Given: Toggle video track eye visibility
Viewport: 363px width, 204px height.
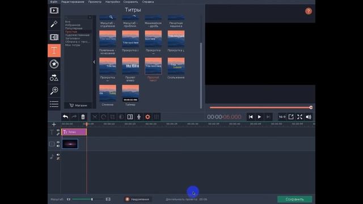Looking at the screenshot, I should tap(58, 142).
